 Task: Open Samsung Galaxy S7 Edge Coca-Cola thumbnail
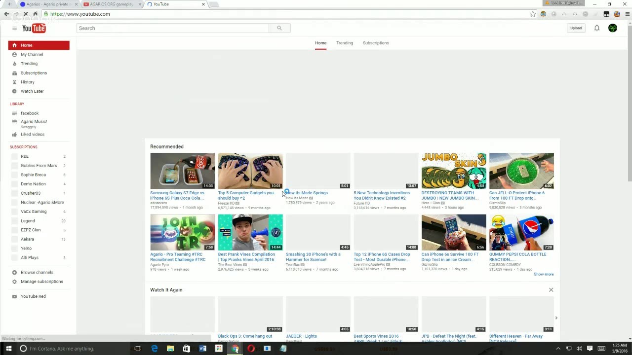point(183,171)
